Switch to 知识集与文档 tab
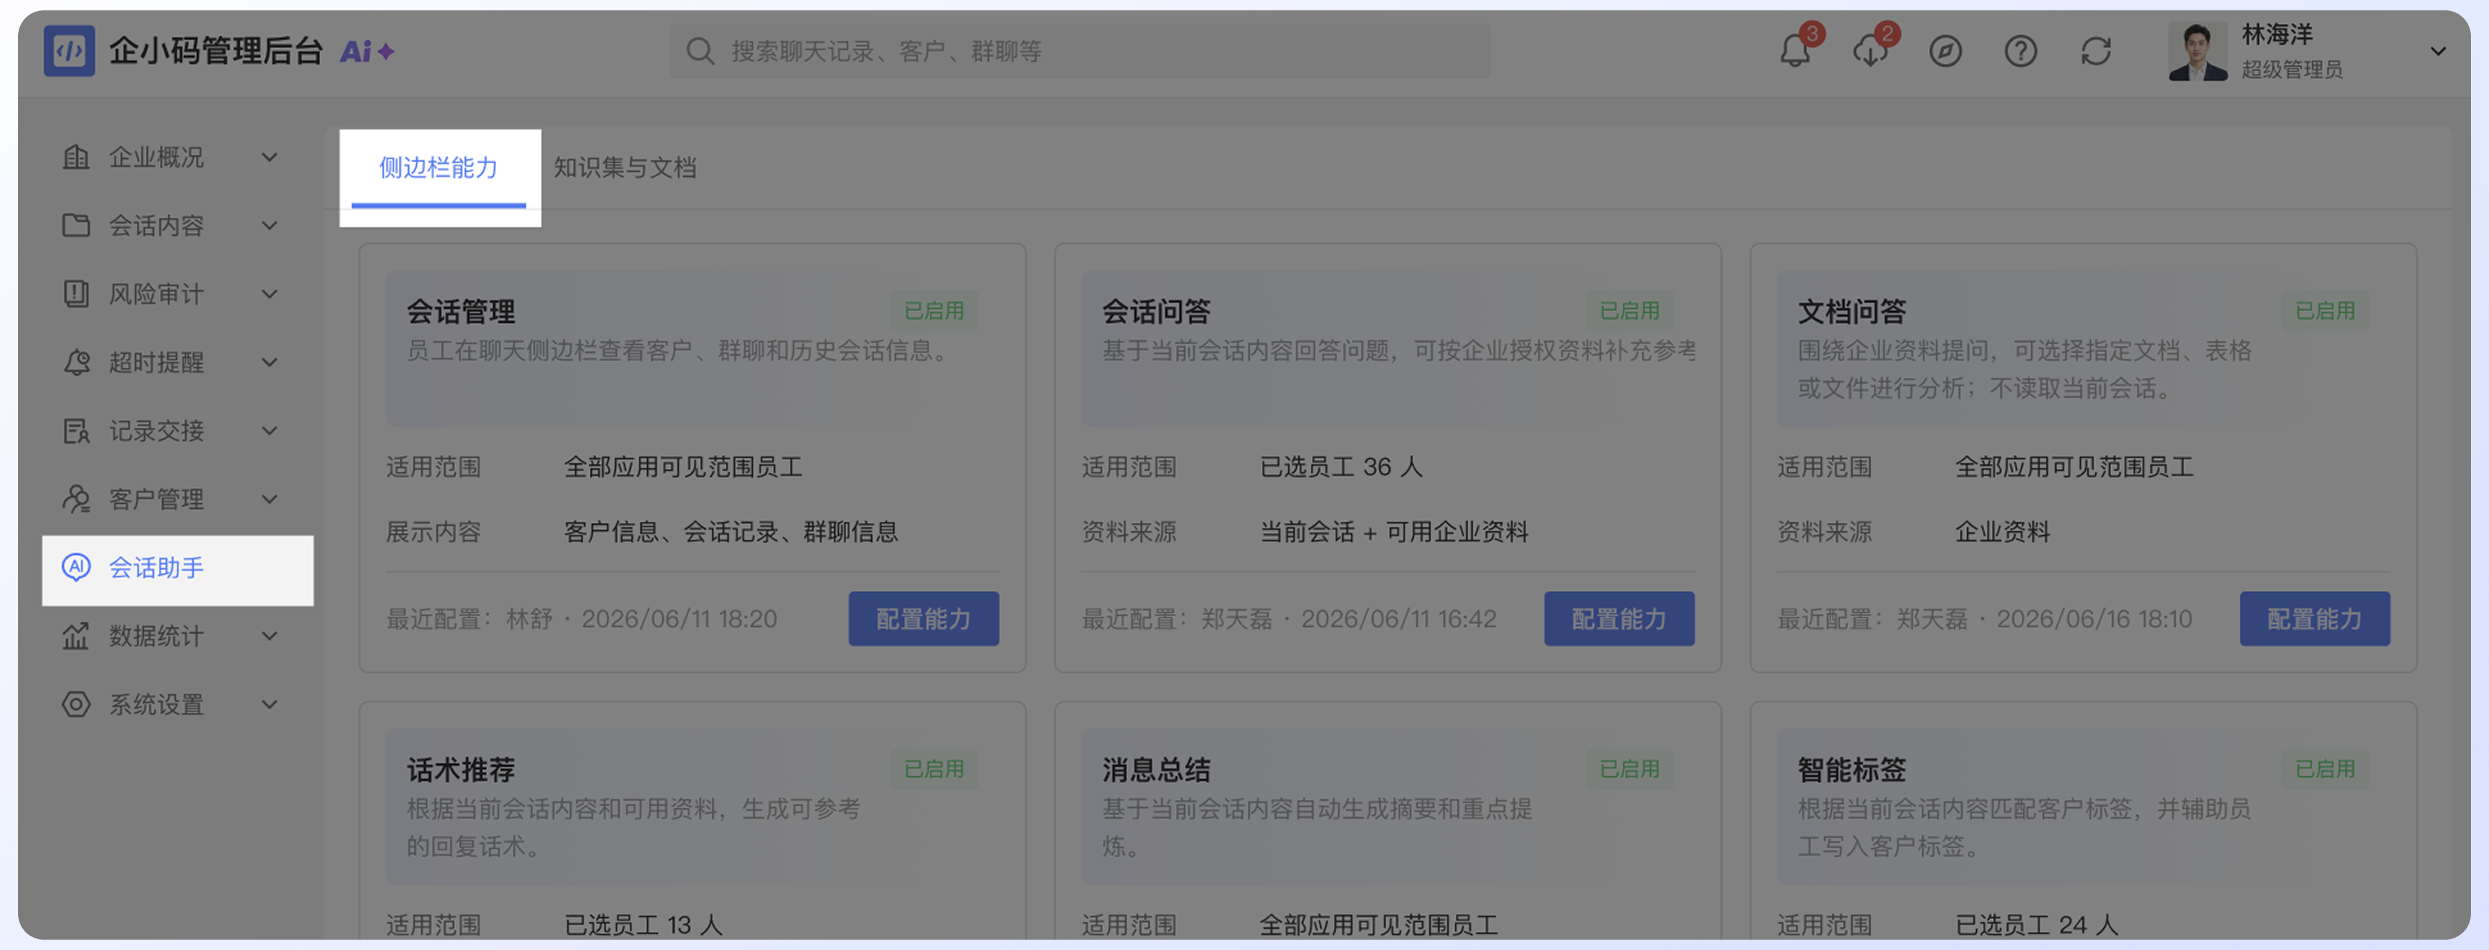Image resolution: width=2489 pixels, height=950 pixels. [x=624, y=168]
